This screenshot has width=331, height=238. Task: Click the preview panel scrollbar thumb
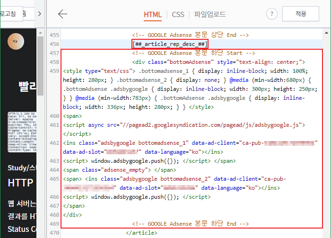pos(40,66)
